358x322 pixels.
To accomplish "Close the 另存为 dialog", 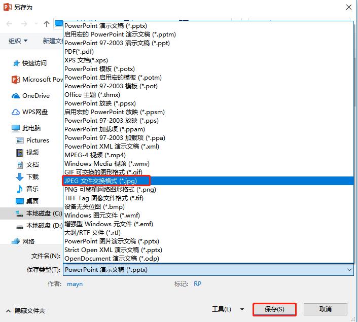I will coord(349,7).
